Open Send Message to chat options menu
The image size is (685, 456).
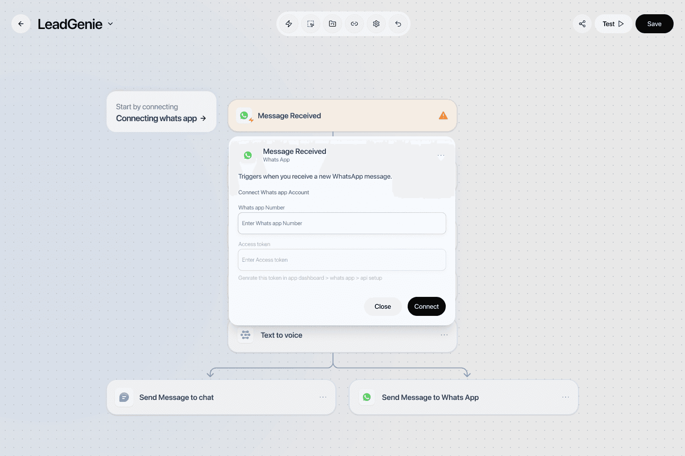click(323, 397)
